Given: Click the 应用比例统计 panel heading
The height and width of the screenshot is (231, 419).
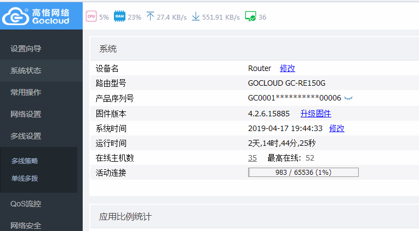Looking at the screenshot, I should [125, 216].
